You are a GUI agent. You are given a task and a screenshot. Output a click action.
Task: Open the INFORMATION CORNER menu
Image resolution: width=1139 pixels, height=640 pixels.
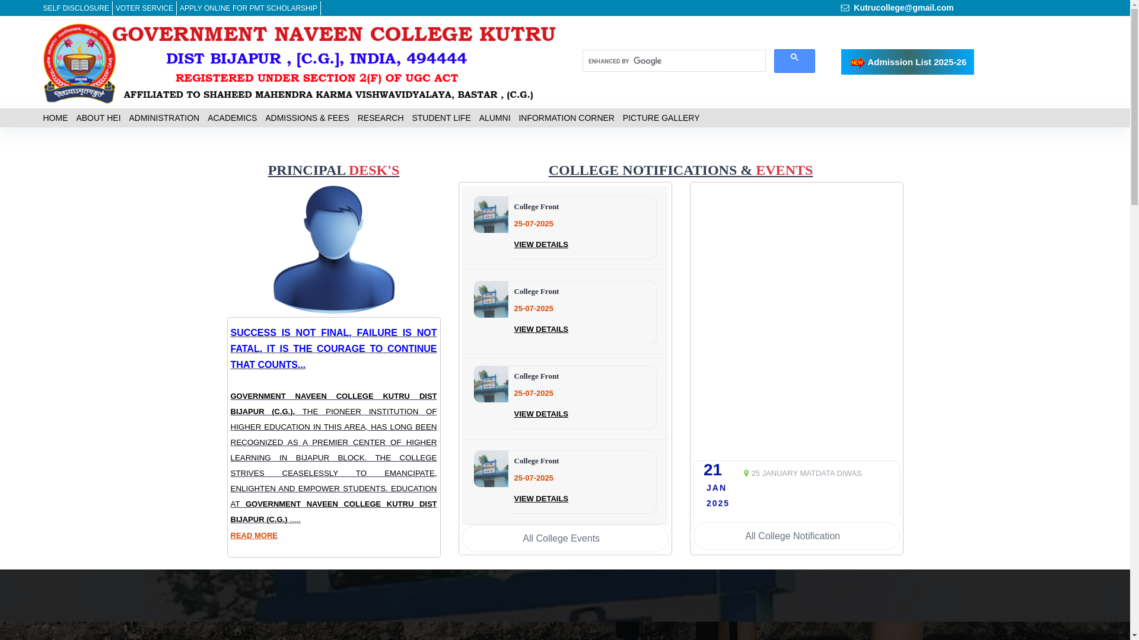pyautogui.click(x=567, y=118)
